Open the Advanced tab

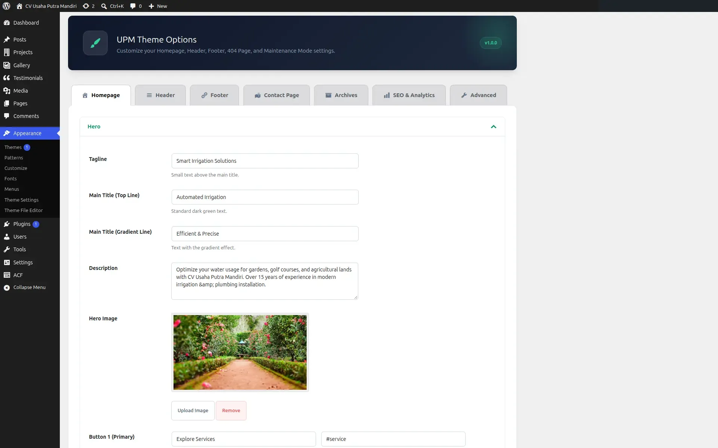point(478,95)
